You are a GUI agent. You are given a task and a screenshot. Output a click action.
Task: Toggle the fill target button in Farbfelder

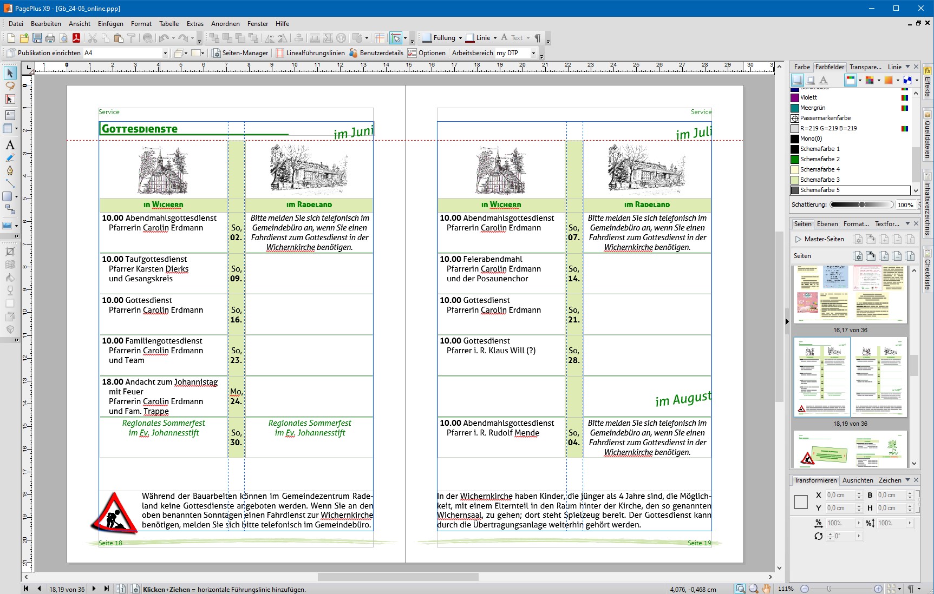pyautogui.click(x=797, y=80)
